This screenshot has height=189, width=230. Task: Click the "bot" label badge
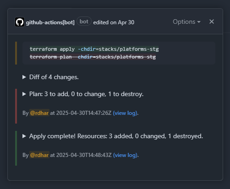[84, 22]
